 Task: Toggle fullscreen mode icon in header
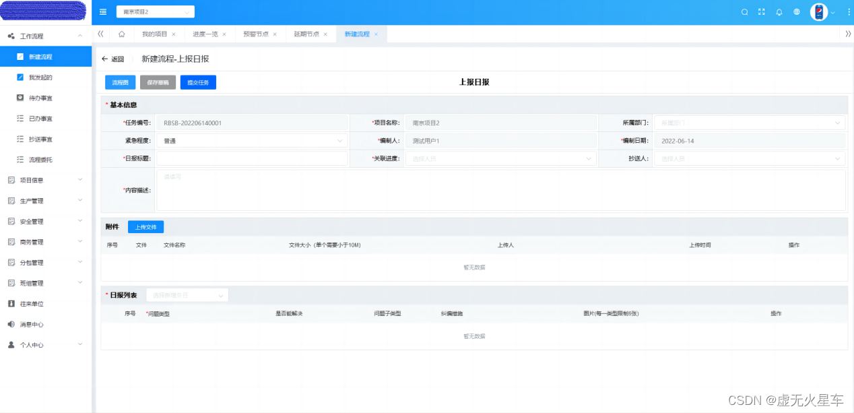click(x=762, y=11)
